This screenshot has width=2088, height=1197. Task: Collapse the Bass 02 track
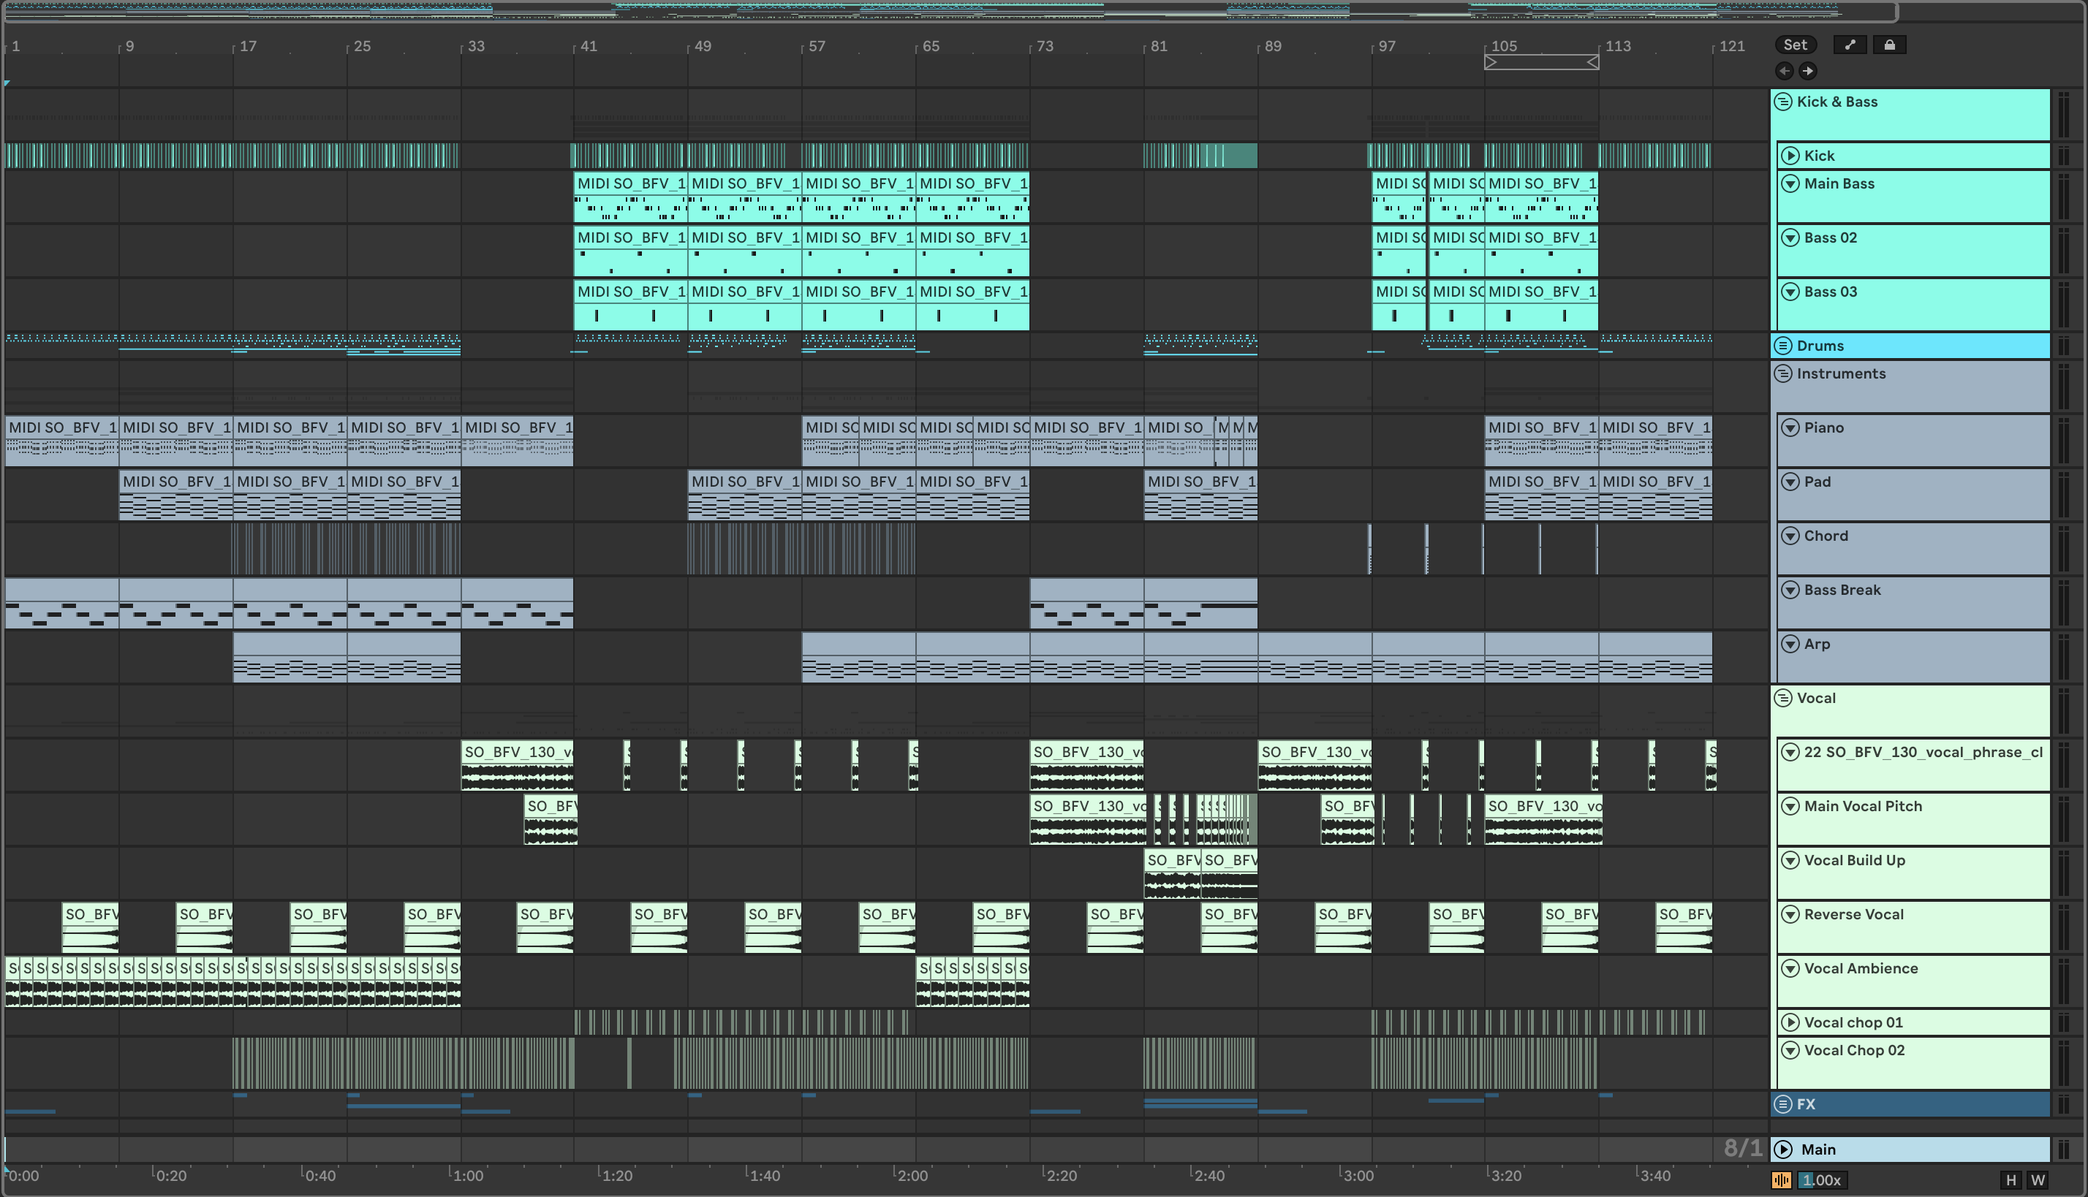click(1790, 238)
